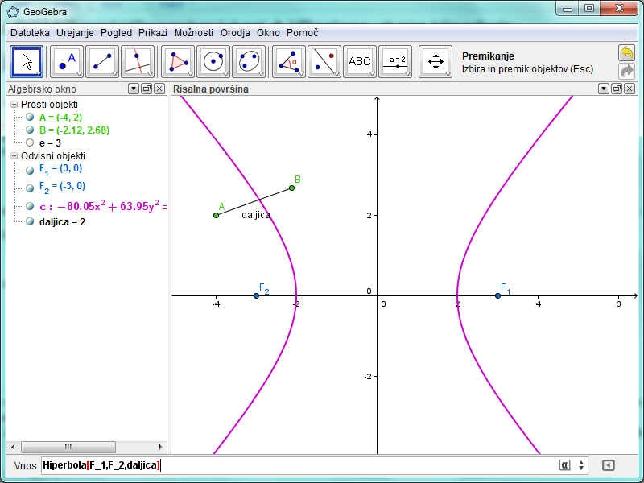
Task: Select the Move arrow tool
Action: coord(27,61)
